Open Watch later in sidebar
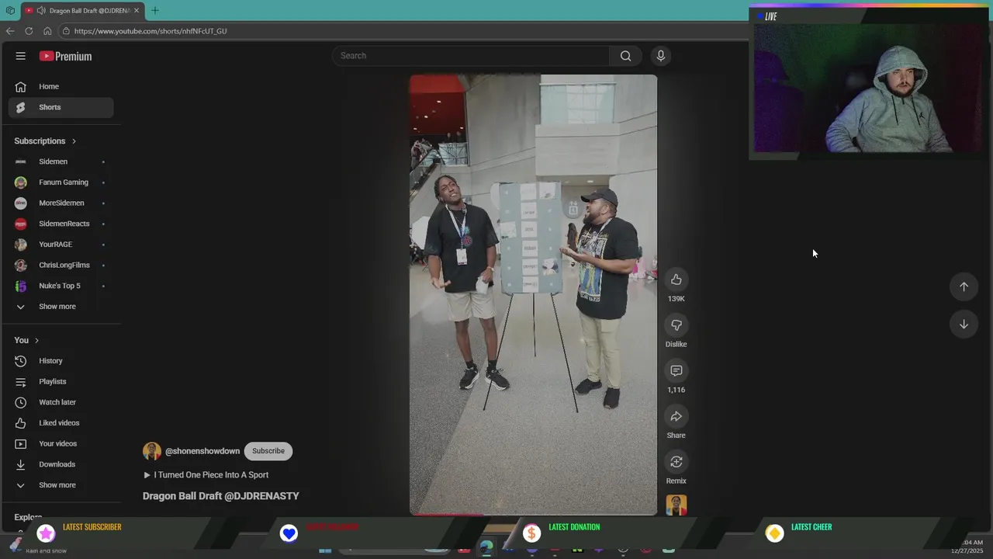993x559 pixels. [x=61, y=402]
